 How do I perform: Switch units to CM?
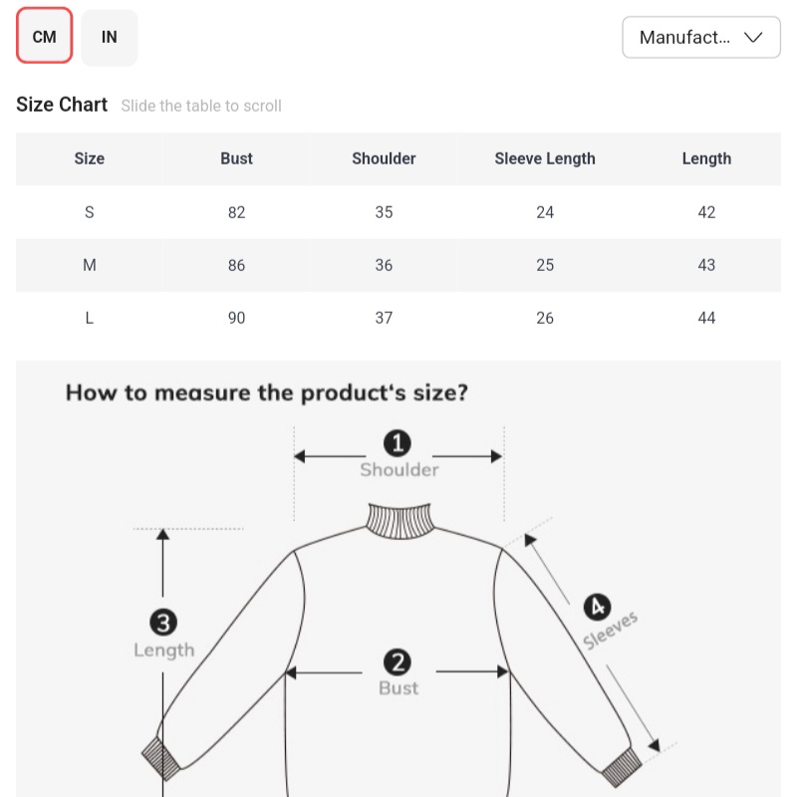(45, 37)
